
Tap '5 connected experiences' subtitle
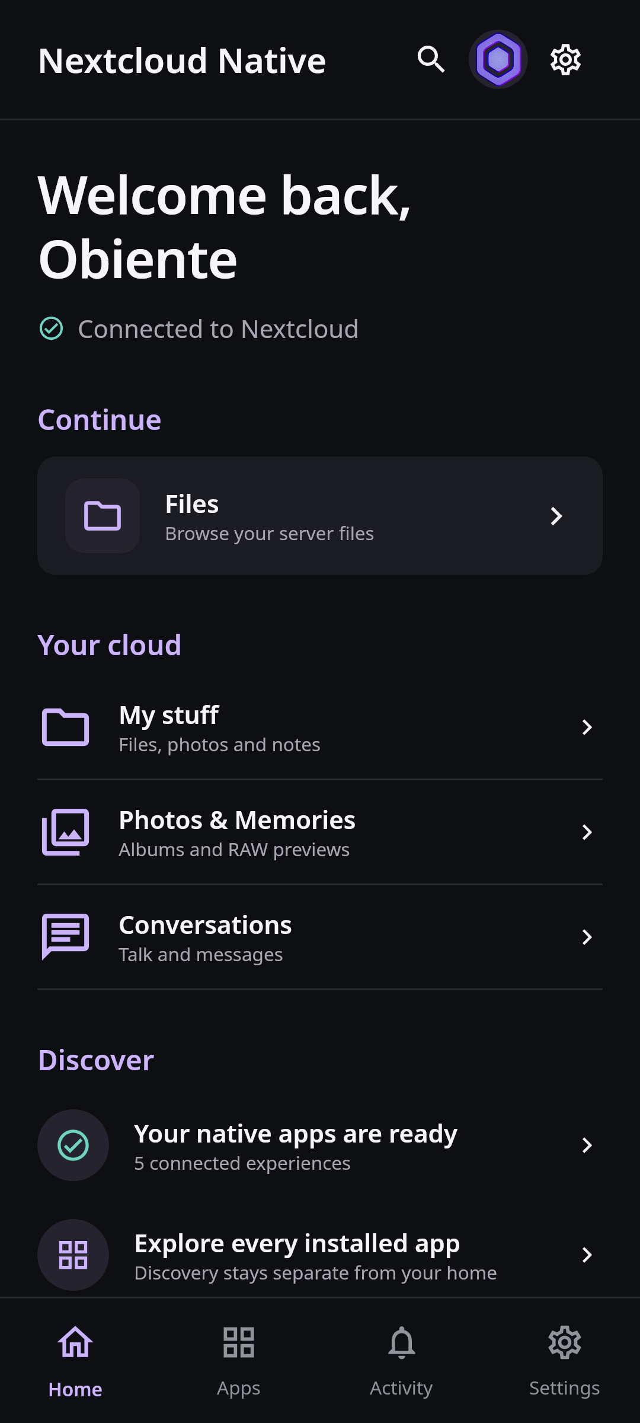click(242, 1163)
